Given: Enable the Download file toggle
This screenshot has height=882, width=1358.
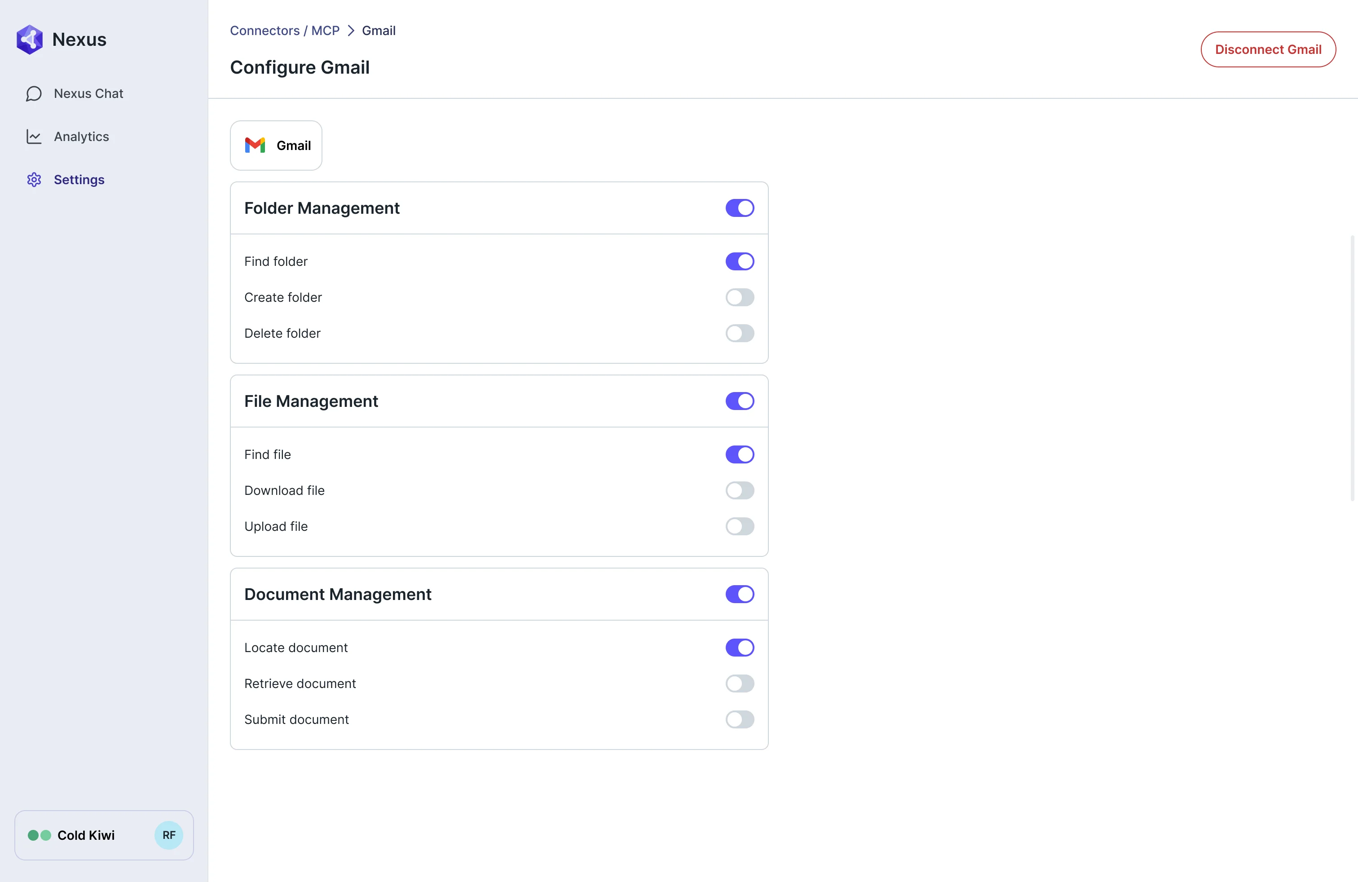Looking at the screenshot, I should pos(740,491).
